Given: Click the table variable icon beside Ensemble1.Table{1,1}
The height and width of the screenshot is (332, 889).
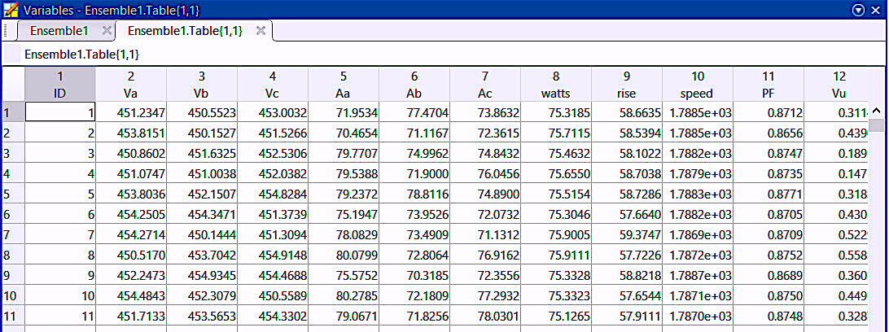Looking at the screenshot, I should pos(12,55).
